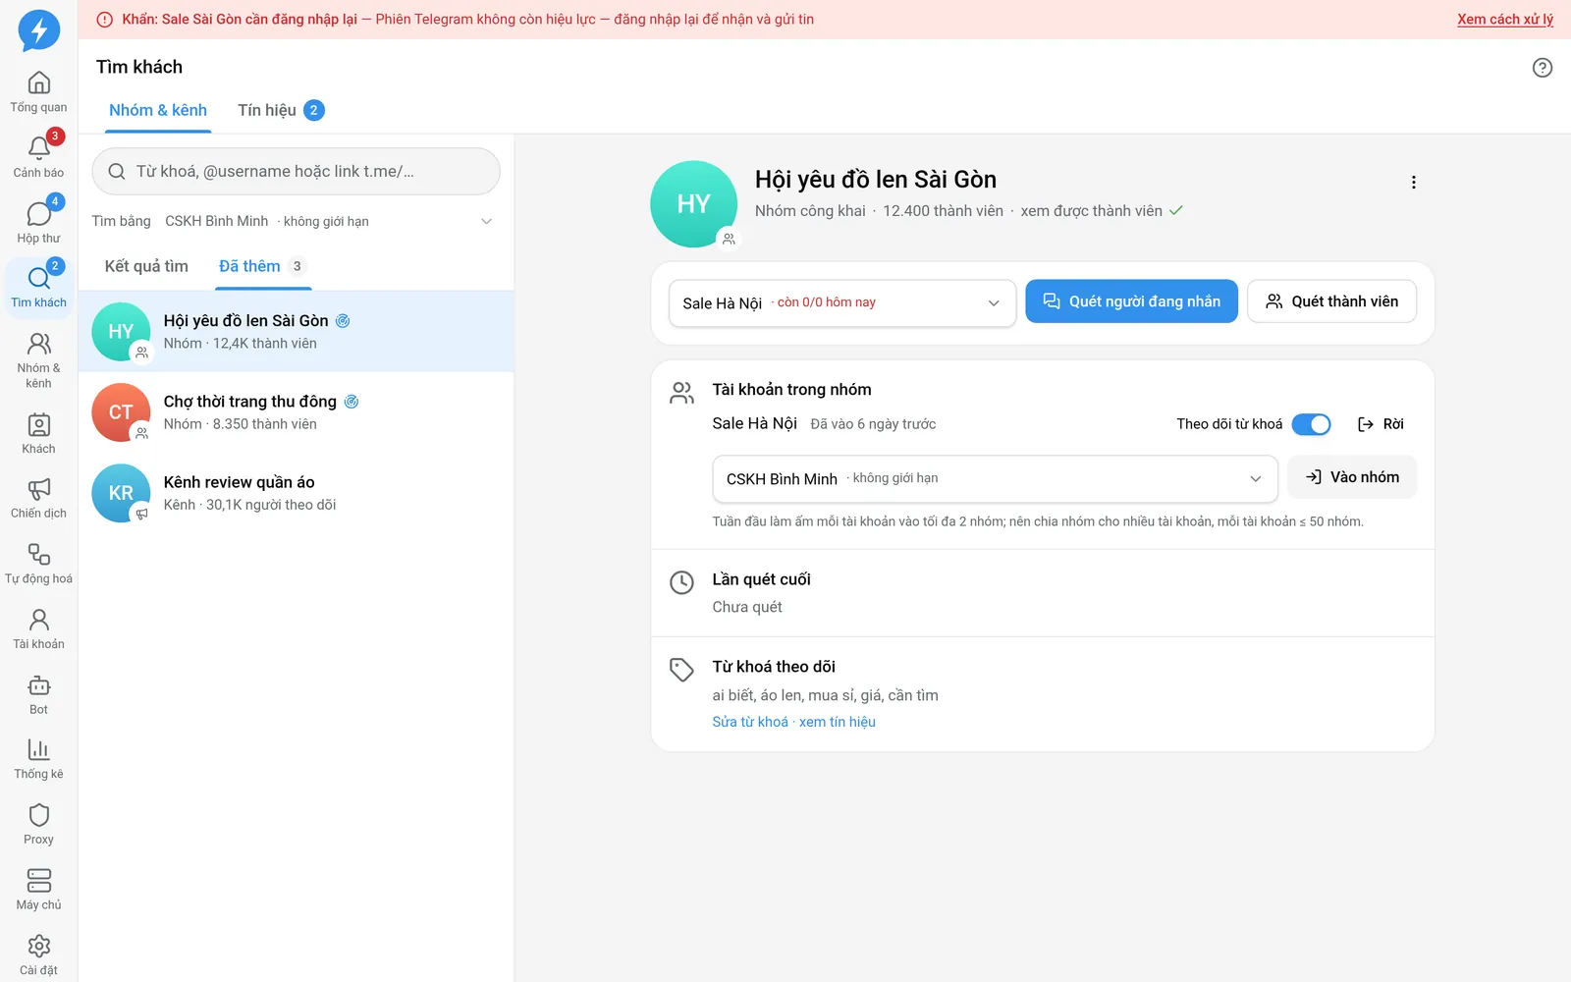
Task: Click Sửa từ khoá link
Action: coord(750,722)
